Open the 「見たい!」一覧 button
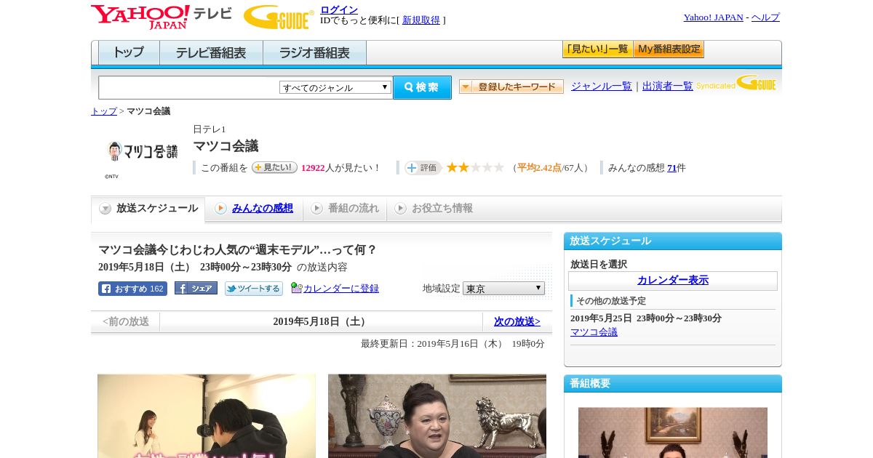This screenshot has height=458, width=873. pyautogui.click(x=597, y=49)
